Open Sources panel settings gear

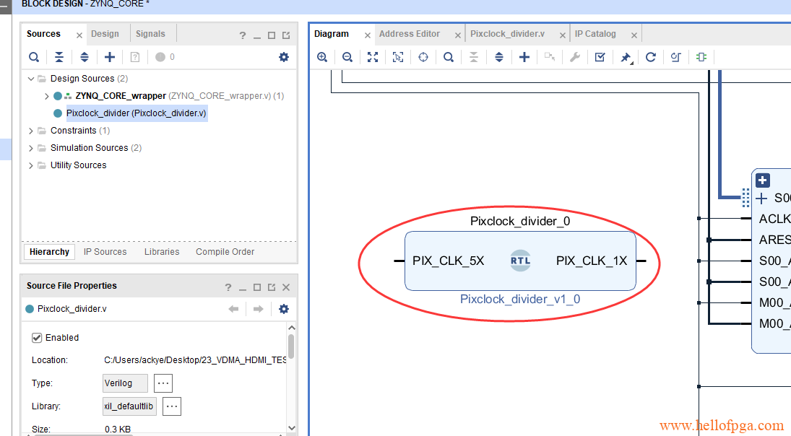point(284,57)
